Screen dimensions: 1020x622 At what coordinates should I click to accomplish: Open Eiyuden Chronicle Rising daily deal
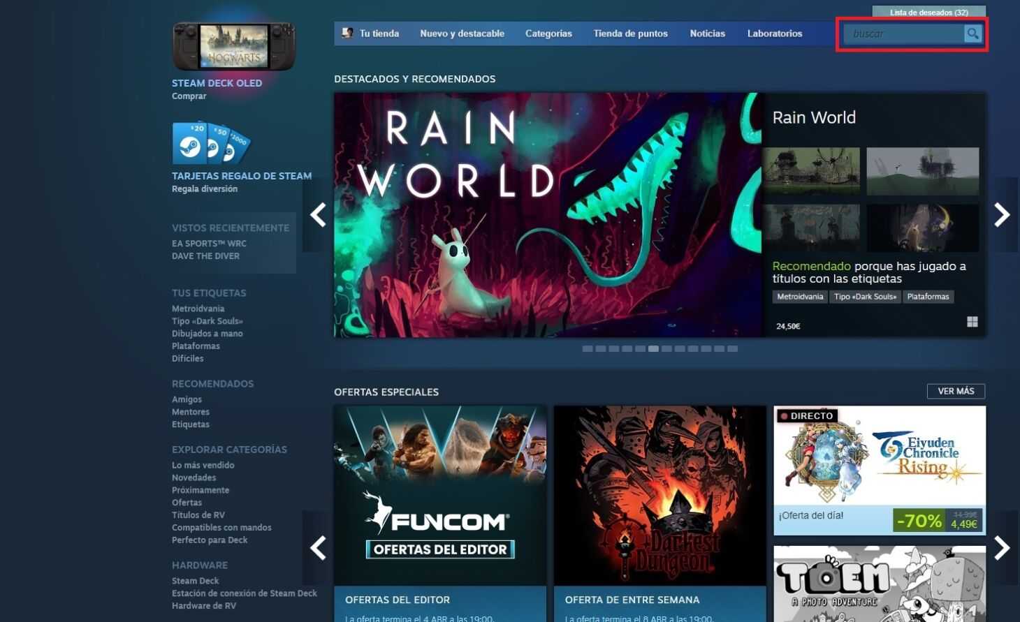point(880,471)
